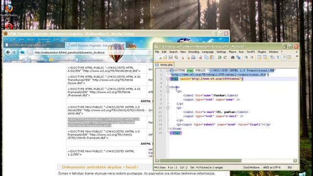Click the horizontal scrollbar left arrow in Notepad++
This screenshot has height=176, width=313.
(x=157, y=160)
